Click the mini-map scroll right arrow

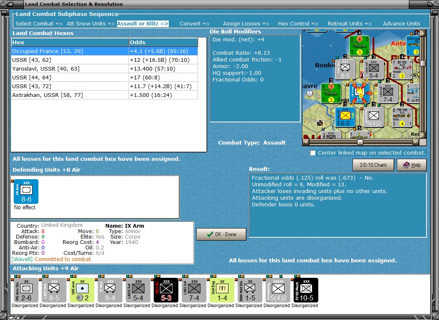tap(416, 142)
